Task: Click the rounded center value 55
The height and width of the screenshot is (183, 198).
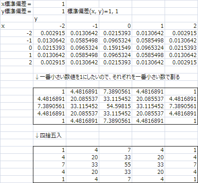Action: pyautogui.click(x=115, y=165)
